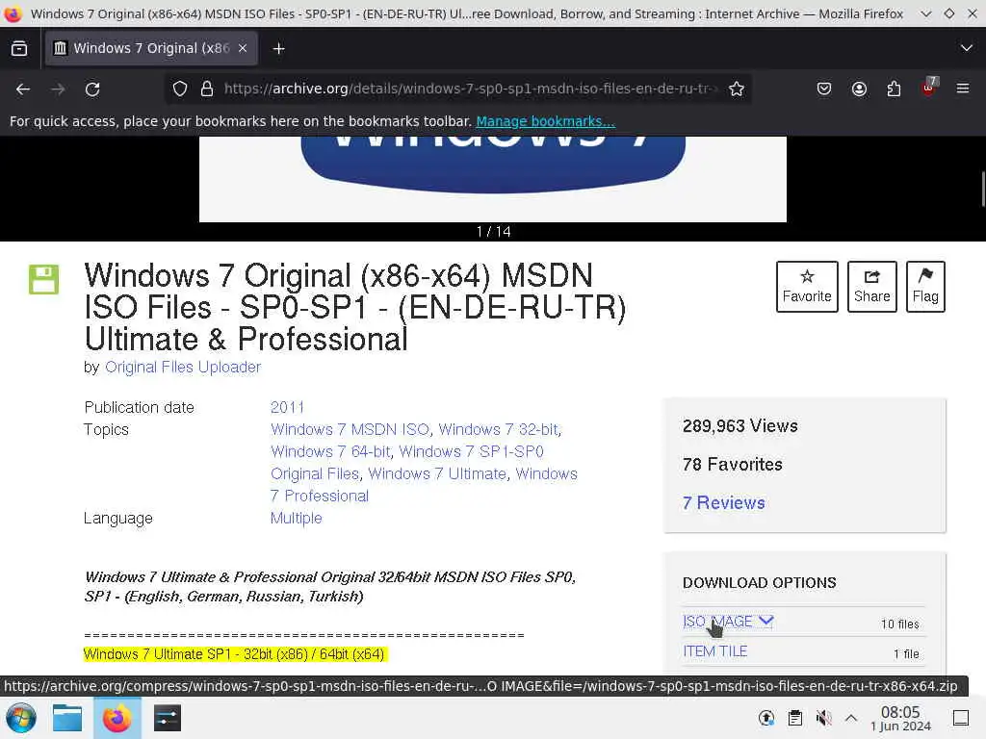Show site security padlock info
986x739 pixels.
[207, 89]
